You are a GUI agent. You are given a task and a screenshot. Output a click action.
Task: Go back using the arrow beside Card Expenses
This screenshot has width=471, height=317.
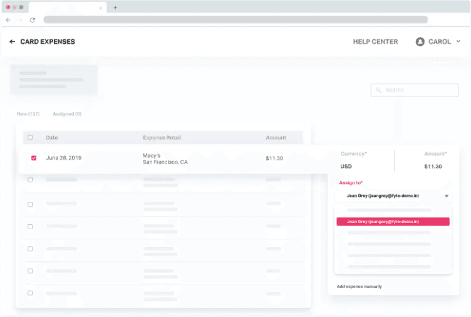[x=12, y=42]
